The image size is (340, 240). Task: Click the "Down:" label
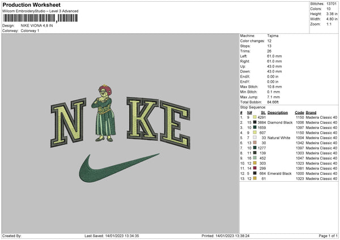pyautogui.click(x=245, y=71)
